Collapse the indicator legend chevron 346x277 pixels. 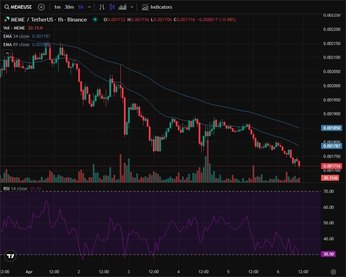coord(7,53)
